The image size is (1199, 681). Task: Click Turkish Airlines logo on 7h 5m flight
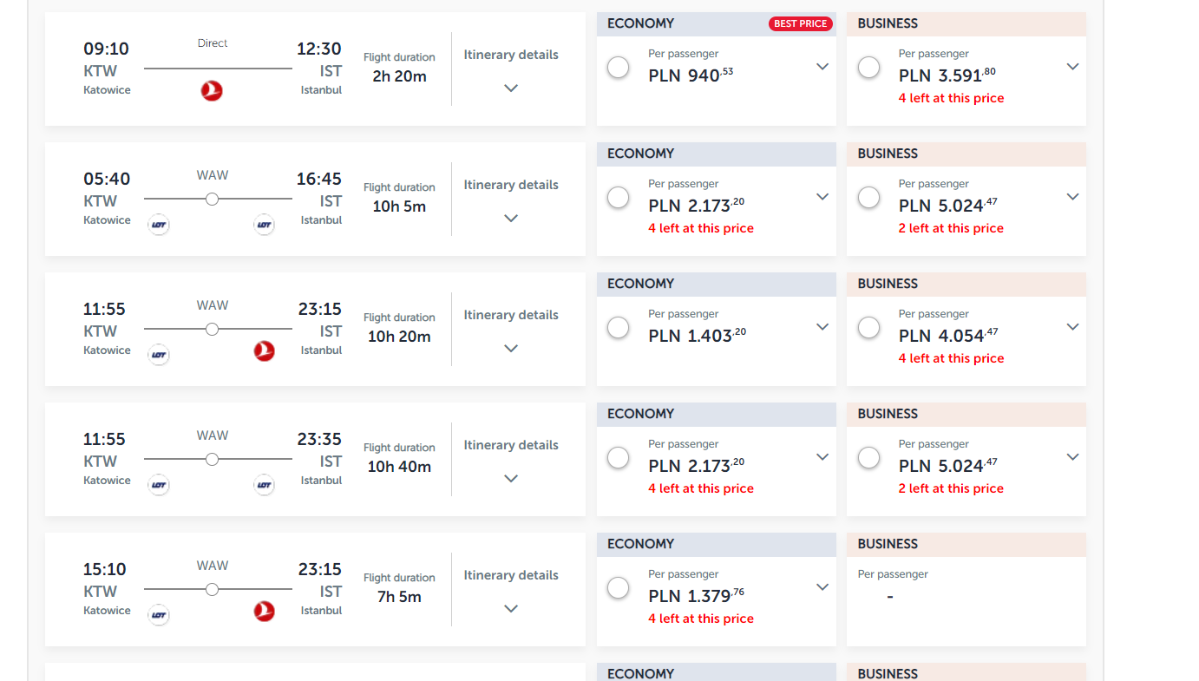264,612
